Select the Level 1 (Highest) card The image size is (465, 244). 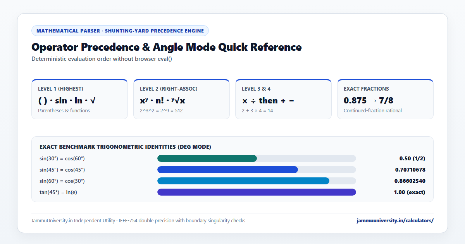pyautogui.click(x=79, y=99)
